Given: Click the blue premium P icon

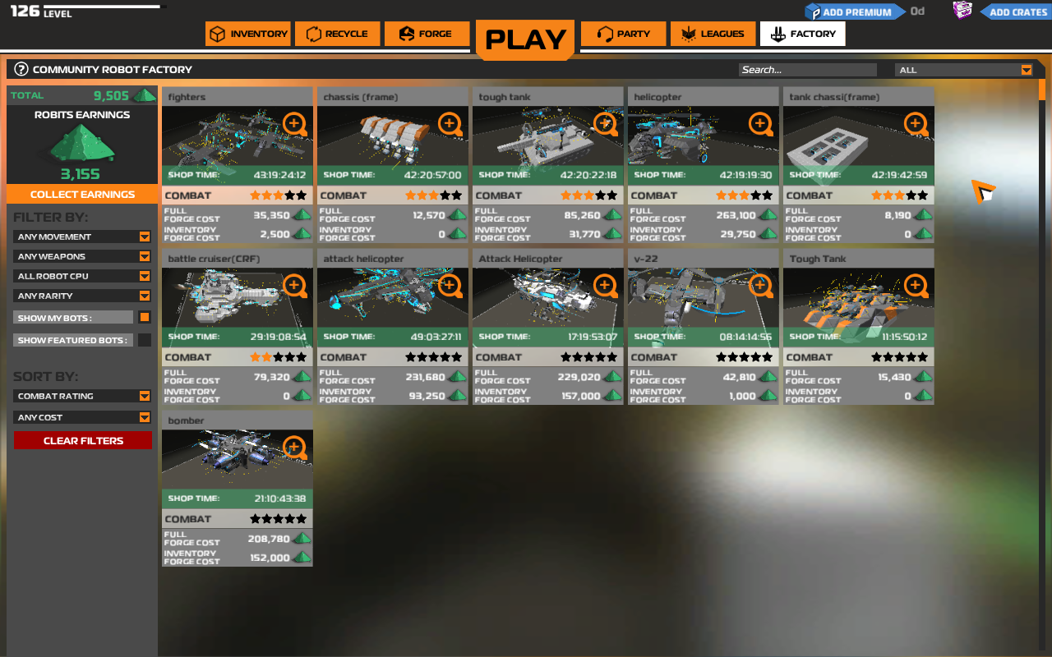Looking at the screenshot, I should [813, 11].
